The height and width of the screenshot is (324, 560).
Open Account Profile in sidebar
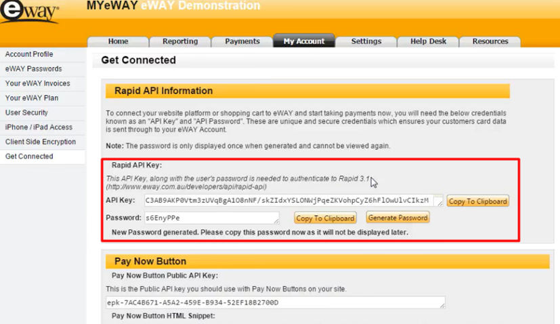pos(43,54)
